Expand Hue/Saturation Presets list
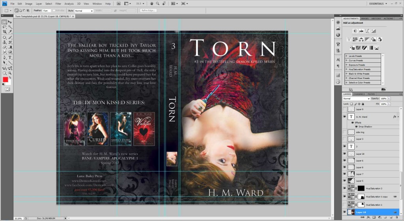Image resolution: width=404 pixels, height=221 pixels. click(346, 69)
